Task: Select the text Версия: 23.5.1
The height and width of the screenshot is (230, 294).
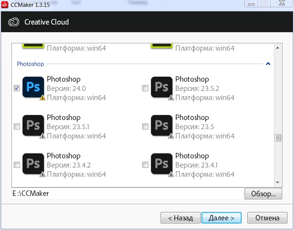Action: coord(68,127)
